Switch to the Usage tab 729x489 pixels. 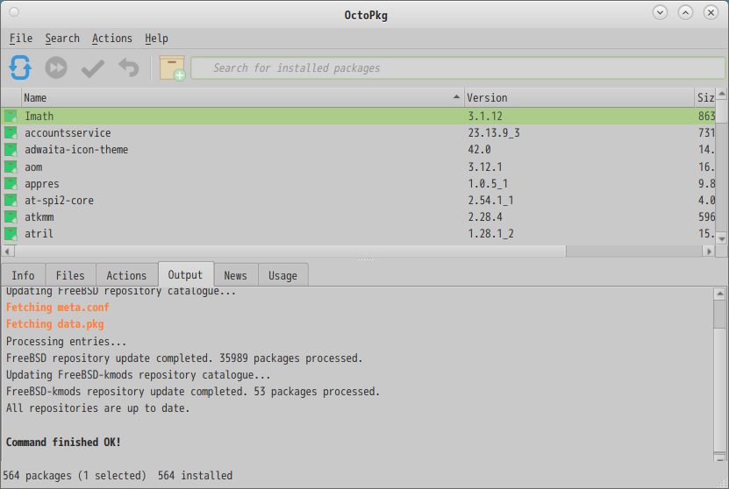[282, 275]
